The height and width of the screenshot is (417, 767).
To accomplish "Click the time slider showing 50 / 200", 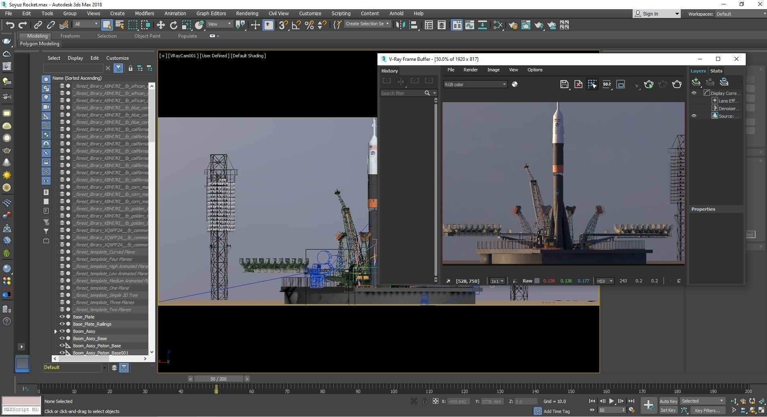I will (x=219, y=379).
